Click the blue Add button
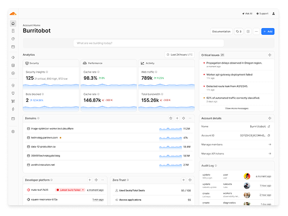The image size is (288, 216). coord(268,31)
